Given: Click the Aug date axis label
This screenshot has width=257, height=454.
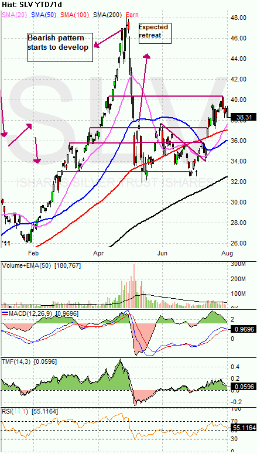Looking at the screenshot, I should click(227, 252).
